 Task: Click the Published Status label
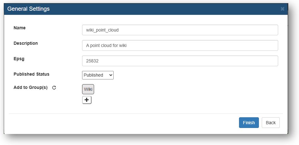coord(32,74)
